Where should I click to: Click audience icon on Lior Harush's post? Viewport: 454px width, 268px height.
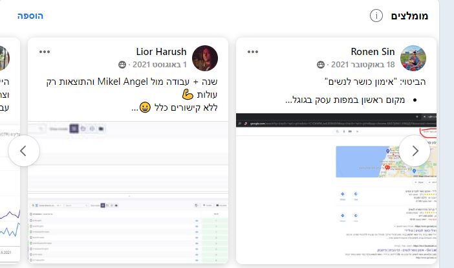point(122,65)
